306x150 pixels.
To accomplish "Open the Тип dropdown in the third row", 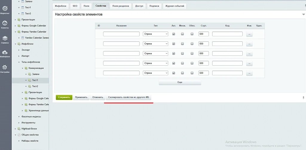I will 155,53.
